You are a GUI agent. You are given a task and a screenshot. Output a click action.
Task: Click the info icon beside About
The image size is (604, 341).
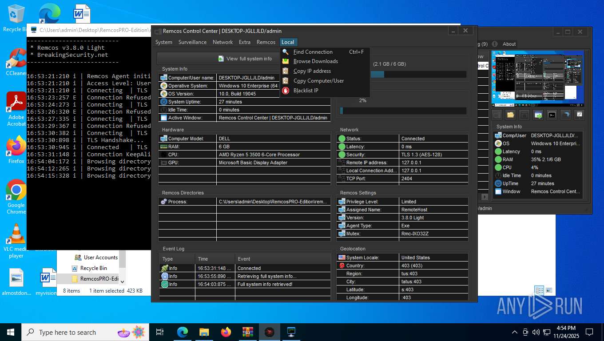click(x=495, y=44)
